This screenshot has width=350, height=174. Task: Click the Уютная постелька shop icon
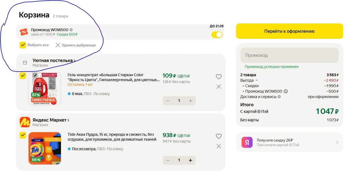pyautogui.click(x=25, y=63)
